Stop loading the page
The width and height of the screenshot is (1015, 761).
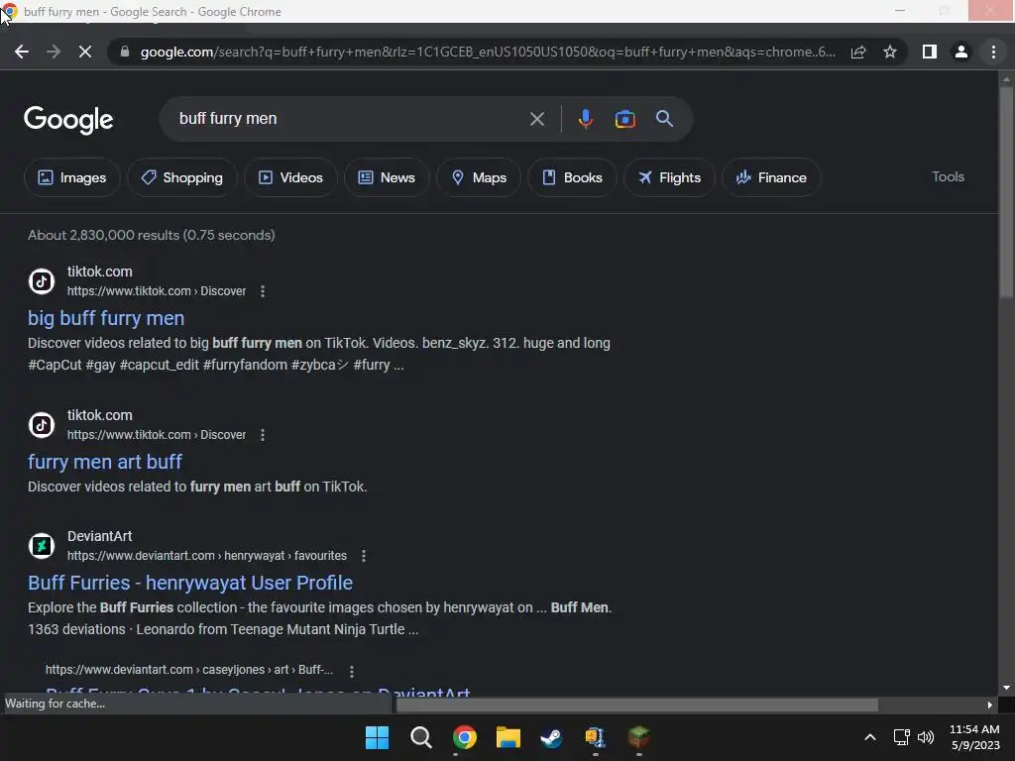[85, 52]
